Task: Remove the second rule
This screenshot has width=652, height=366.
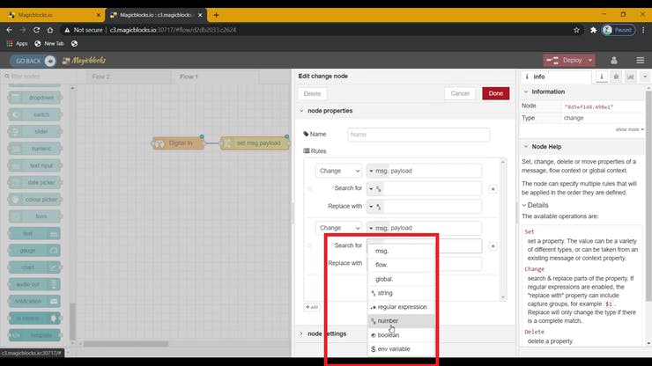Action: (x=493, y=246)
